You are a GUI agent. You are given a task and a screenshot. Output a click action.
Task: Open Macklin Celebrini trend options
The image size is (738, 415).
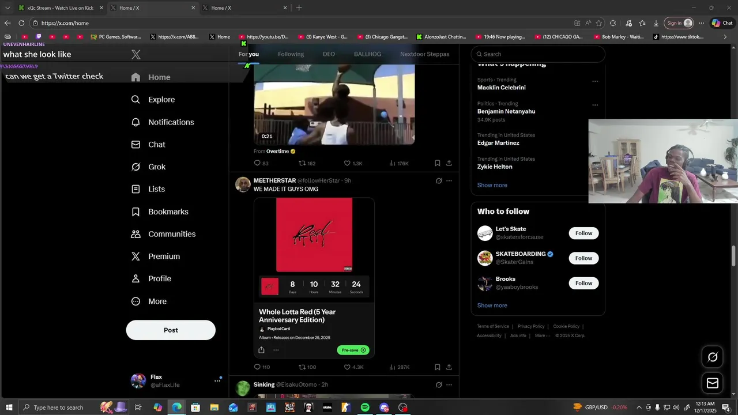[x=595, y=81]
